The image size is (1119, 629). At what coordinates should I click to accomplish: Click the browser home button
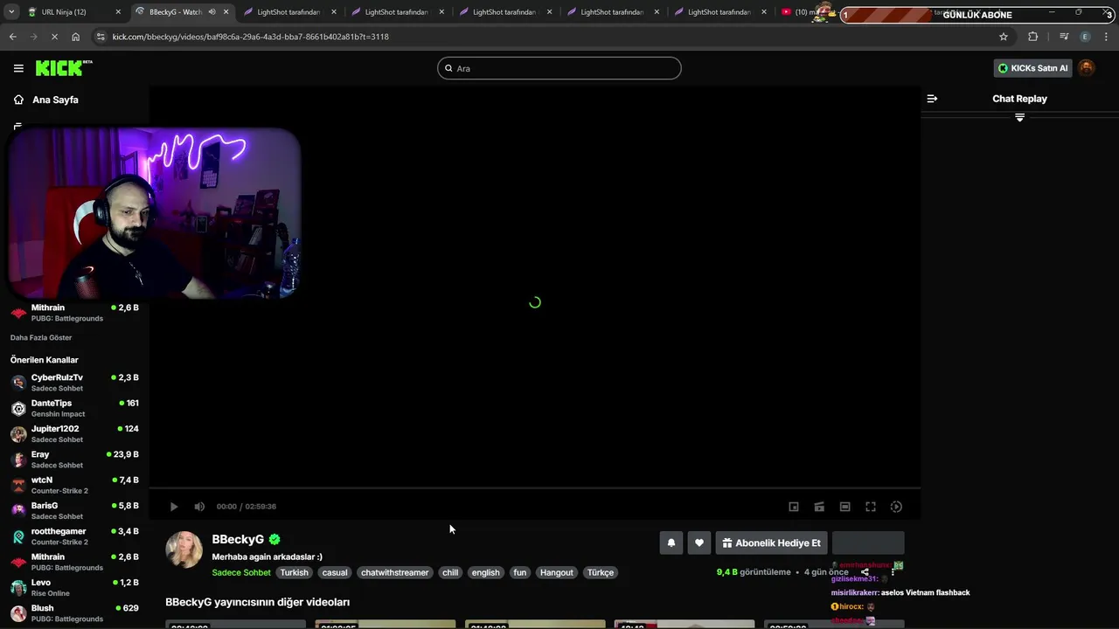coord(76,37)
